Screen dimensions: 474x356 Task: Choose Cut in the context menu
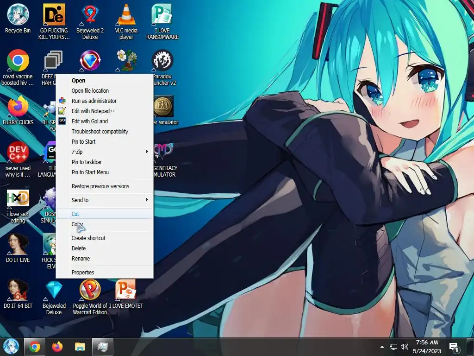pos(105,214)
